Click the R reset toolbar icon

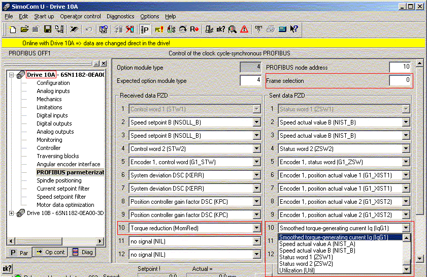tap(194, 29)
